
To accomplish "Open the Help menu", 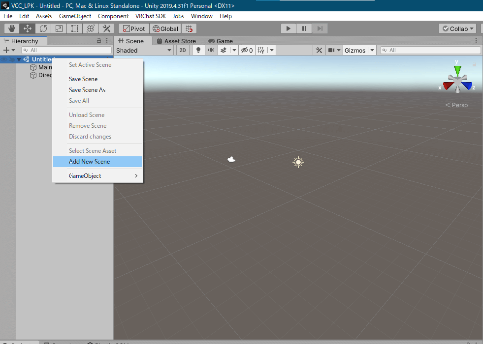I will (x=225, y=16).
